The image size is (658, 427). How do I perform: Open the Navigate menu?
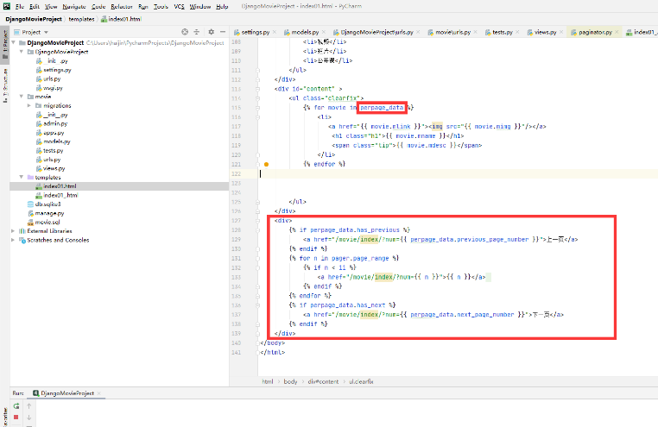(74, 6)
